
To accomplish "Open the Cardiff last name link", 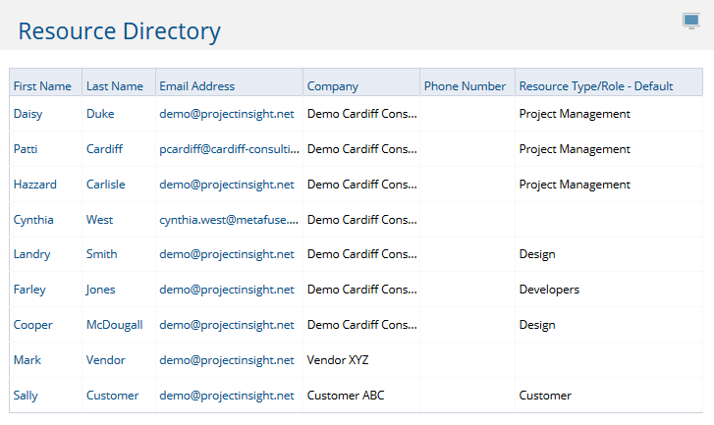I will (x=104, y=149).
